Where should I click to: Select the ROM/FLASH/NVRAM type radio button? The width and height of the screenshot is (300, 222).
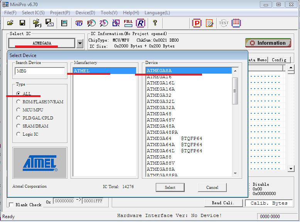pyautogui.click(x=19, y=102)
